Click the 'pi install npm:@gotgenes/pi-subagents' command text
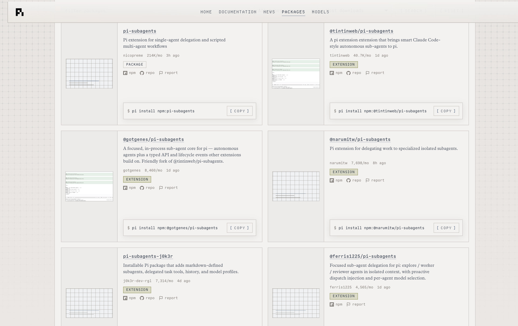Viewport: 518px width, 326px height. click(x=175, y=228)
